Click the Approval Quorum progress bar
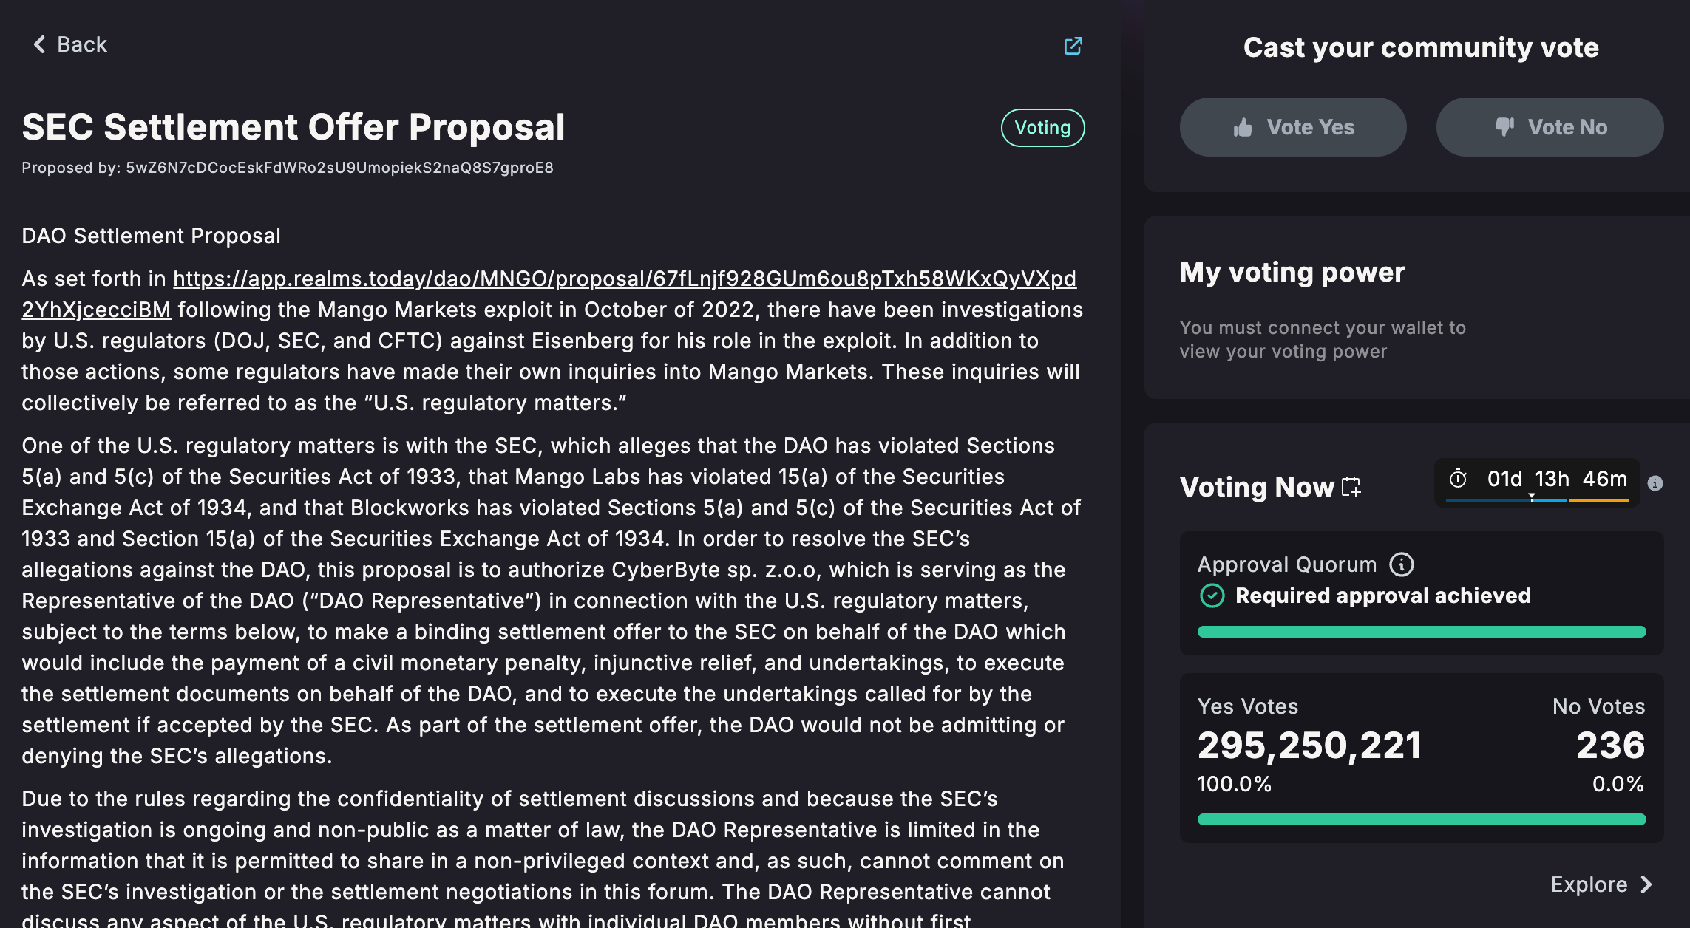 point(1421,632)
